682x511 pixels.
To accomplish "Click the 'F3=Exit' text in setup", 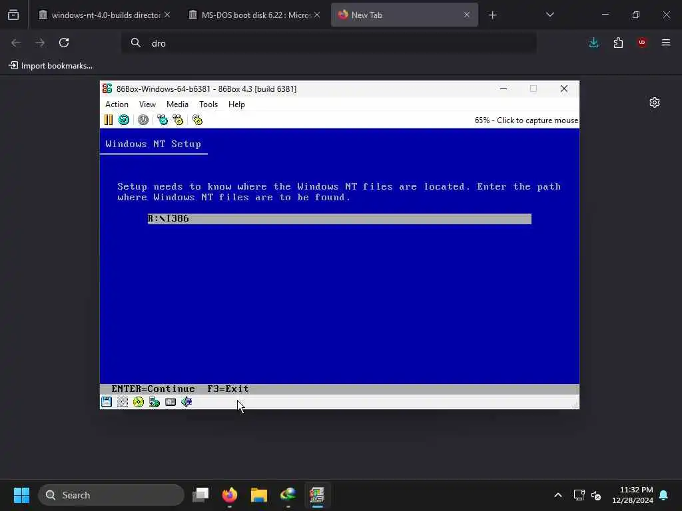I will pyautogui.click(x=228, y=389).
